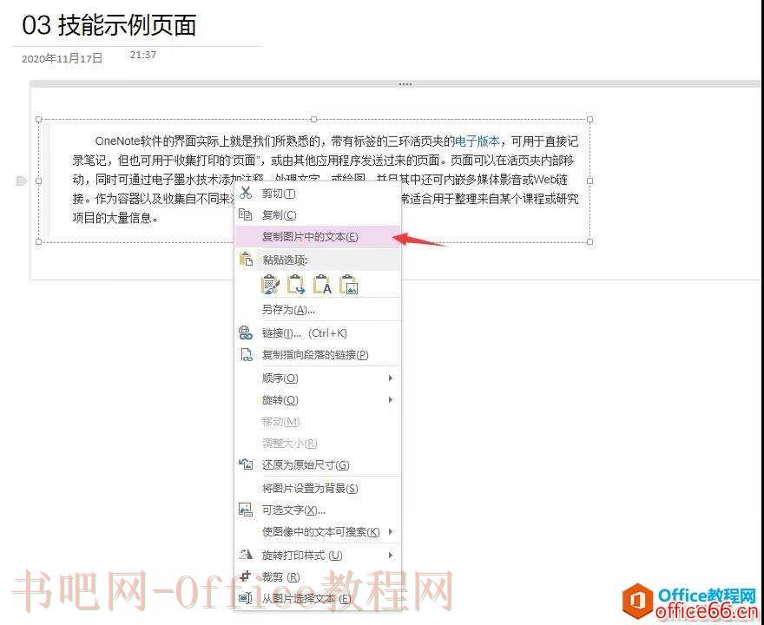Click the rotate printout icon
This screenshot has height=625, width=764.
pyautogui.click(x=246, y=555)
